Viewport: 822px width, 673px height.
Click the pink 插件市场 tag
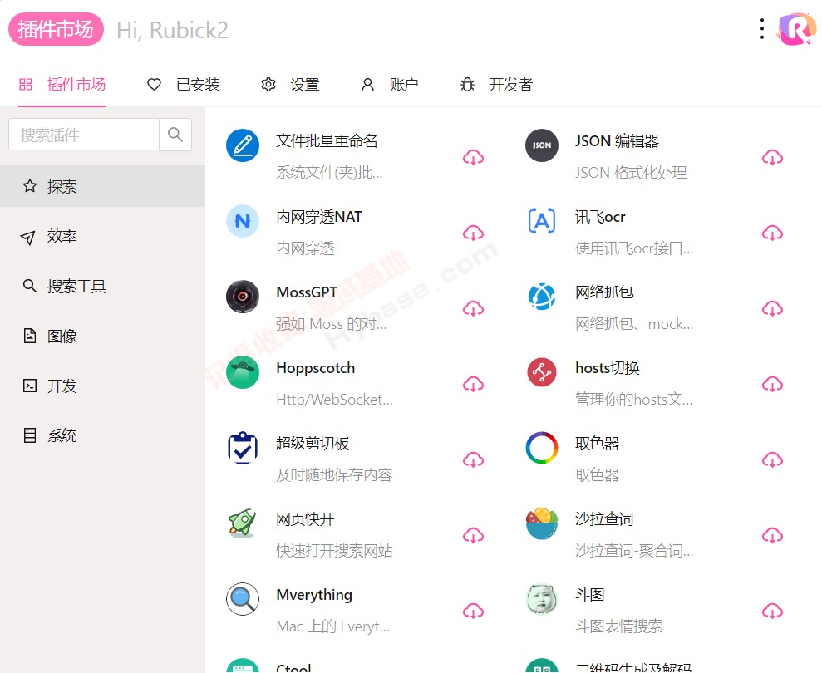(56, 29)
